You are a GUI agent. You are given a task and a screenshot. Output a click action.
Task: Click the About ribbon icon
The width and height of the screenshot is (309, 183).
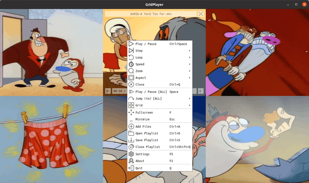tap(131, 161)
